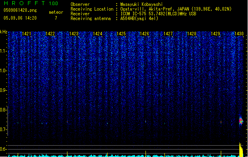The height and width of the screenshot is (157, 248).
Task: Click the 'Observer' field label
Action: tap(80, 4)
